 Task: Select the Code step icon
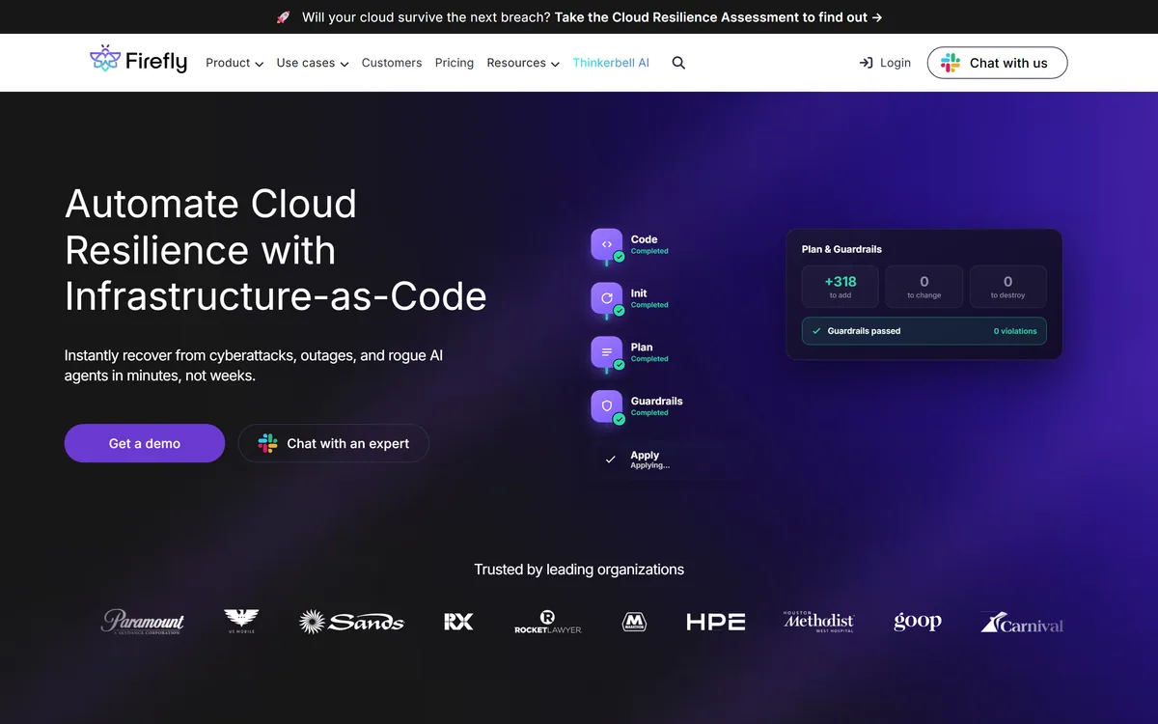tap(607, 245)
